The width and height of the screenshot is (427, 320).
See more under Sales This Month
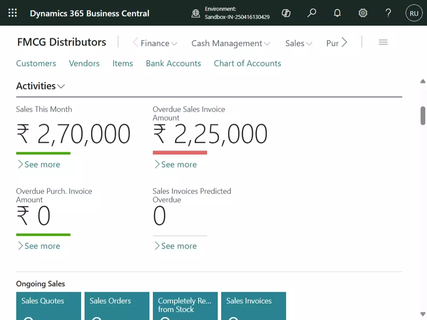(39, 164)
